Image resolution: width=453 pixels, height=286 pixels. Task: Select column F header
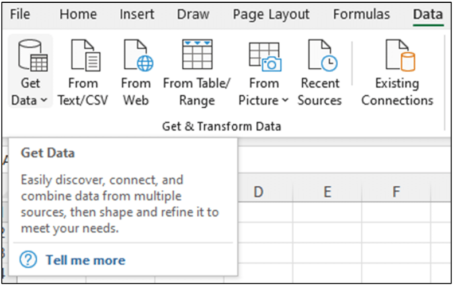tap(396, 192)
